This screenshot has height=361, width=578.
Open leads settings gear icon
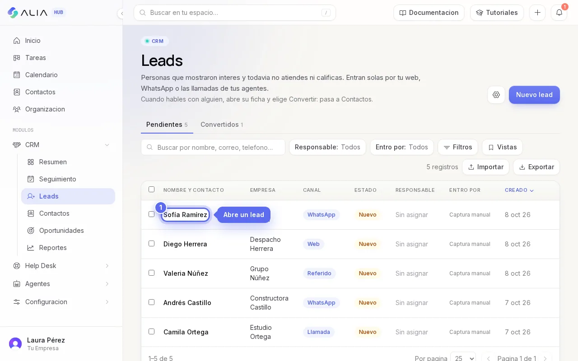(496, 95)
